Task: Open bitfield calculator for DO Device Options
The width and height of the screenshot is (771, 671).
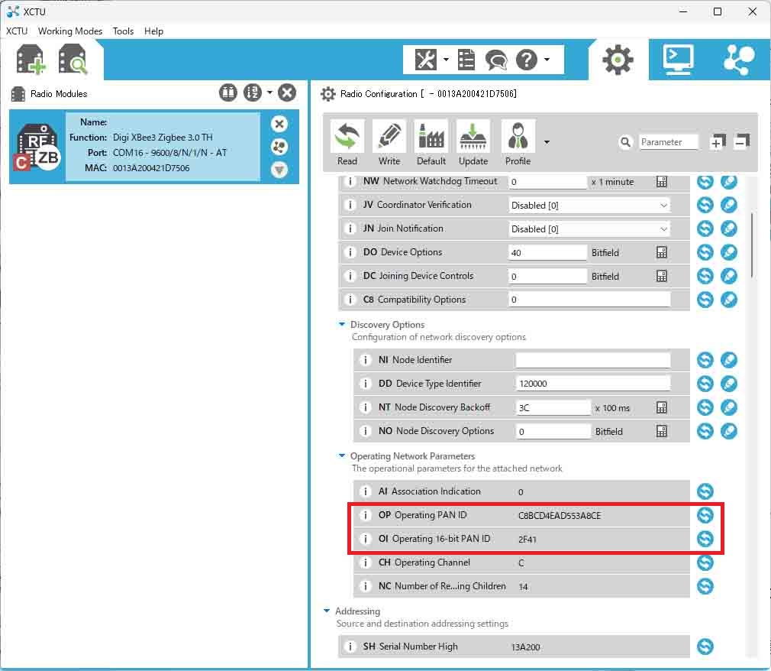Action: (x=662, y=252)
